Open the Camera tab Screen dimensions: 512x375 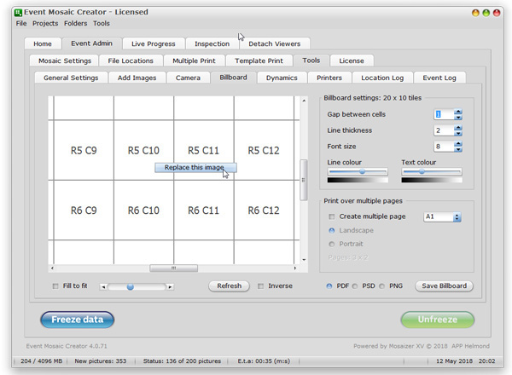click(x=188, y=78)
